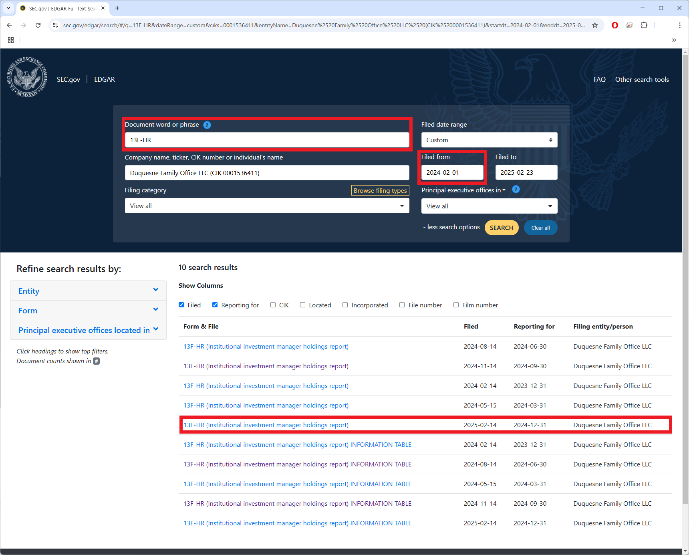
Task: Open the executive offices View all dropdown
Action: click(489, 206)
